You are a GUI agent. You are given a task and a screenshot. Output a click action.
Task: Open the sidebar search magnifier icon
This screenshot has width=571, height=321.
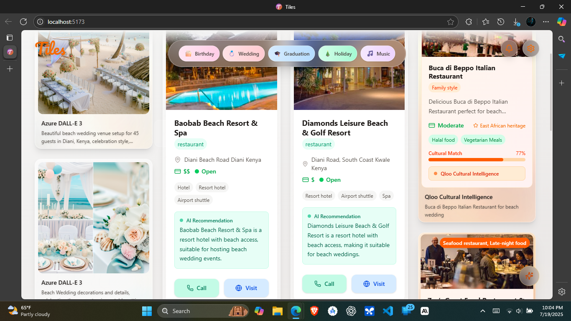tap(561, 39)
